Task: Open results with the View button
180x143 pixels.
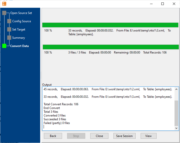Action: (148, 136)
